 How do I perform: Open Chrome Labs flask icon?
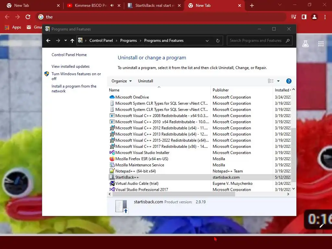coord(305,44)
